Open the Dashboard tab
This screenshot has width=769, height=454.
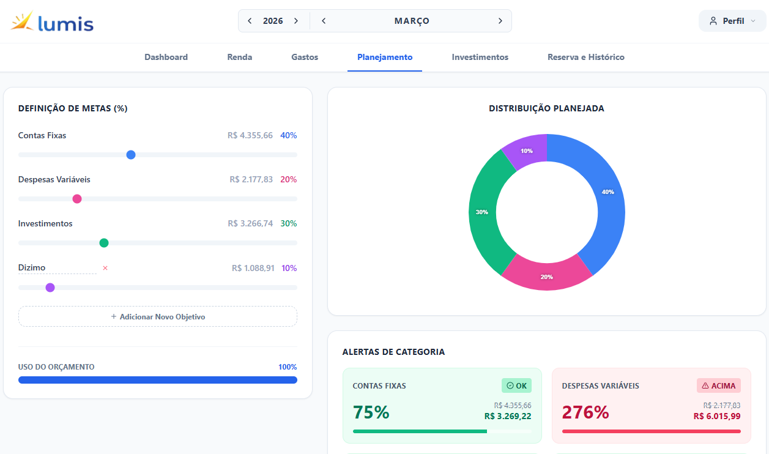point(166,57)
